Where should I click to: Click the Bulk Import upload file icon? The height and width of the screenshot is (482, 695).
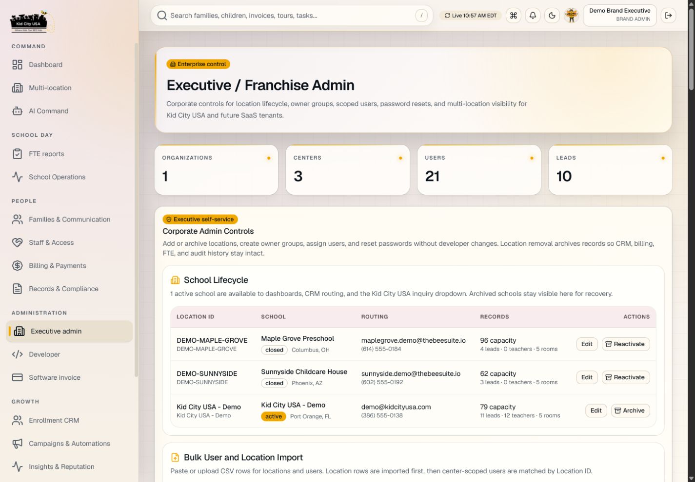click(175, 457)
